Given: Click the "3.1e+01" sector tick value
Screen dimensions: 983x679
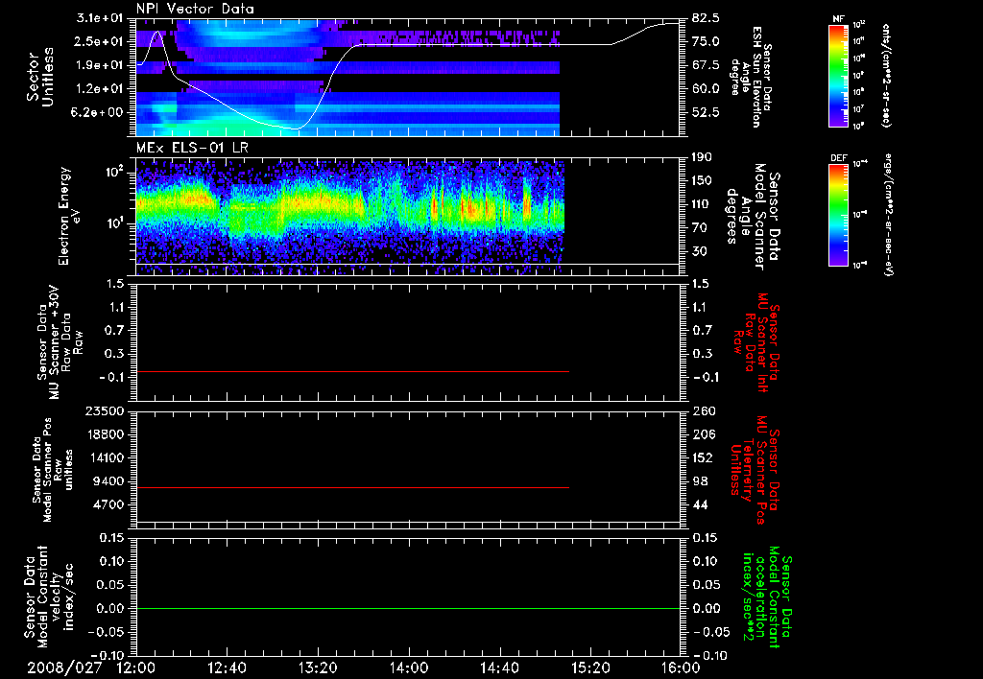Looking at the screenshot, I should coord(99,18).
